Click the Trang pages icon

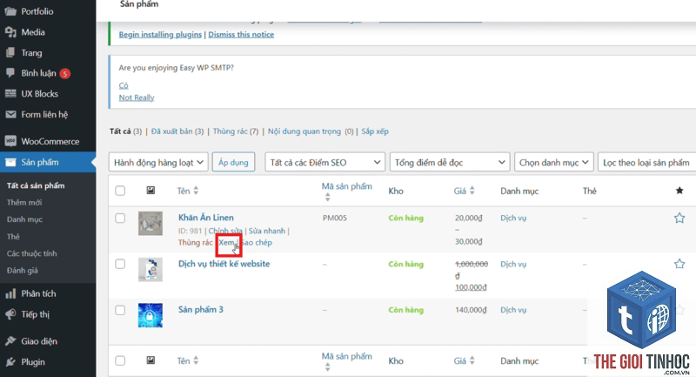pos(10,53)
